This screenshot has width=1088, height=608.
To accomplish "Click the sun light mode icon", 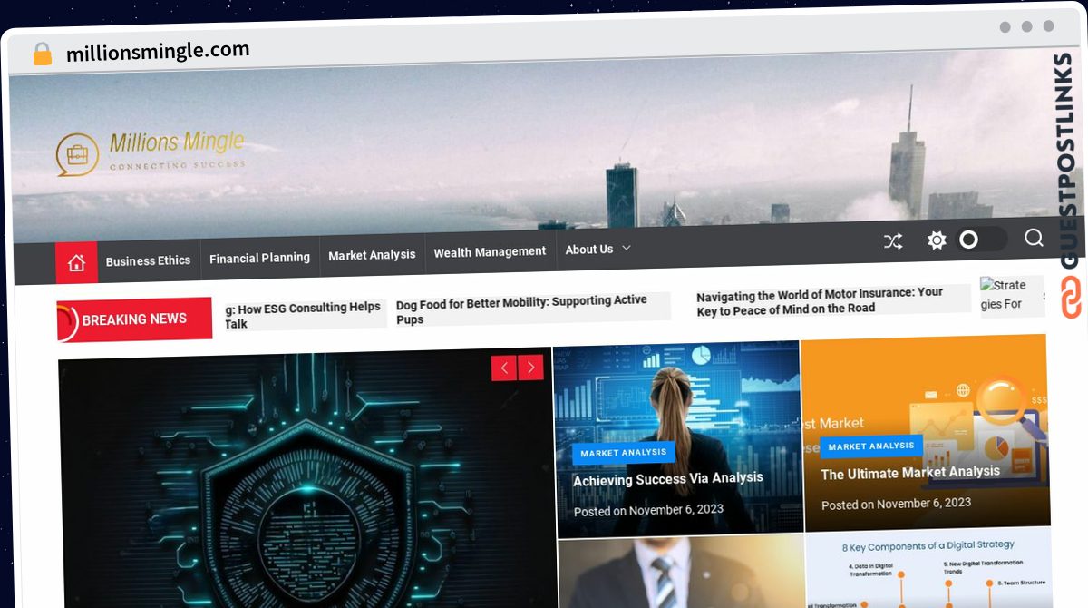I will (937, 240).
